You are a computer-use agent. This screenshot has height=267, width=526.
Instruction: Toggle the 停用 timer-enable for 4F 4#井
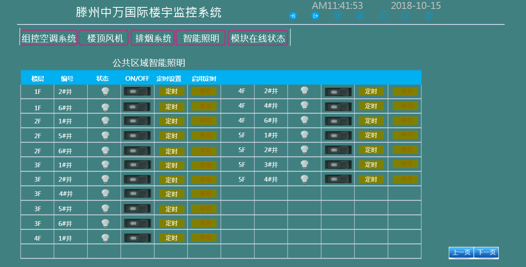tap(406, 106)
